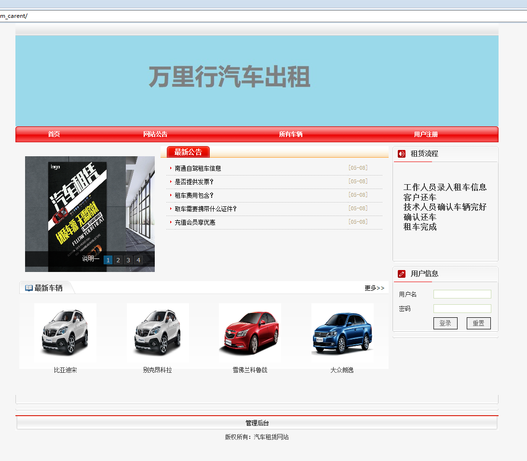Click the red arrow icon beside 租赁流程

[401, 153]
